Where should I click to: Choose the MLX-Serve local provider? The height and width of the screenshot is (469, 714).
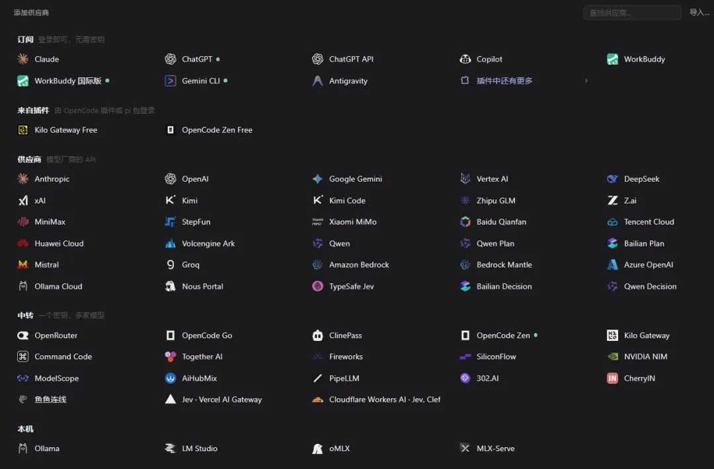click(487, 449)
